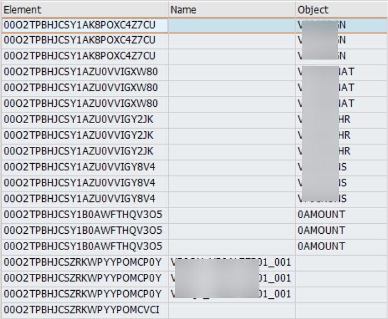388x319 pixels.
Task: Pick the first 00O2TPBHJCSY1AZU0VVIGY8V4 element cell
Action: click(85, 167)
